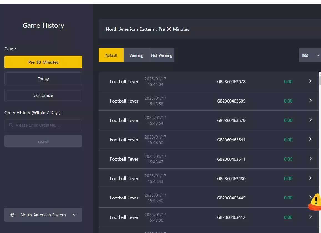
Task: Open details arrow for order GB2360463544
Action: (310, 139)
